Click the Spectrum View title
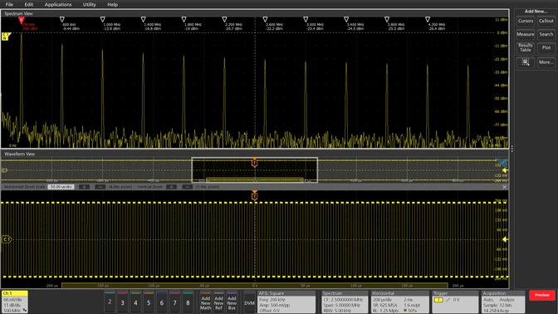 point(18,13)
